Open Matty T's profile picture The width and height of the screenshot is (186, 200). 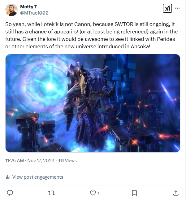point(11,10)
